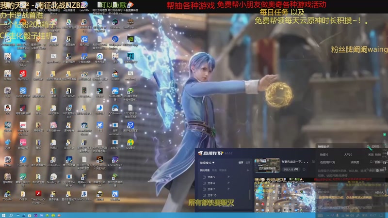
Task: Open the 360驱动大师 desktop shortcut
Action: click(x=23, y=93)
